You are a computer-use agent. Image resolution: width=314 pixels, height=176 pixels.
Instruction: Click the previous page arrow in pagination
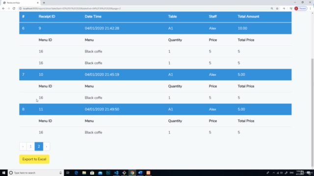23,147
